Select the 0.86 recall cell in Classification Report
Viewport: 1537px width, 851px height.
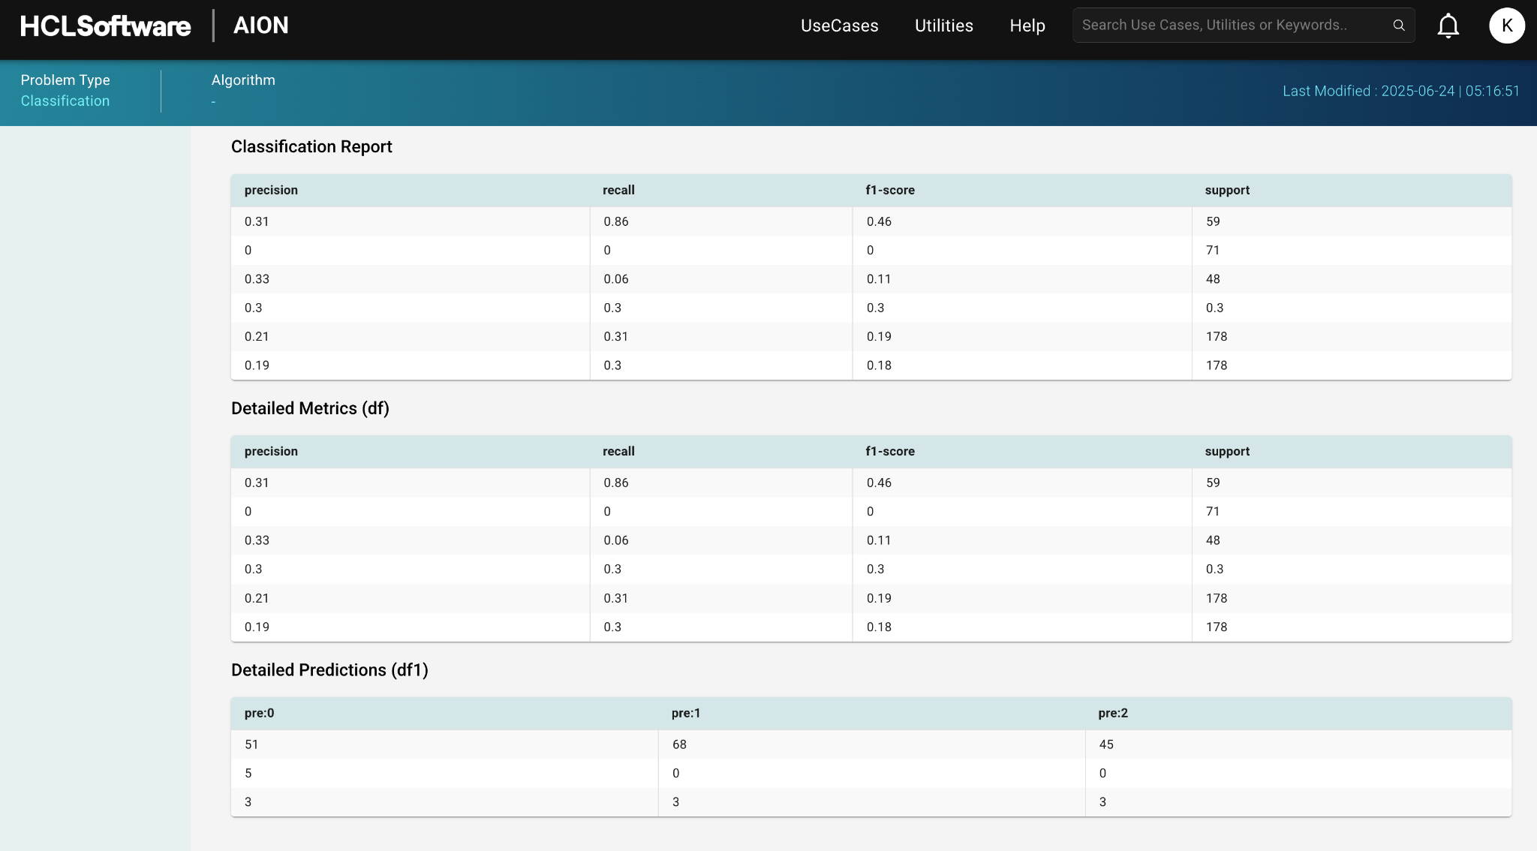[616, 221]
